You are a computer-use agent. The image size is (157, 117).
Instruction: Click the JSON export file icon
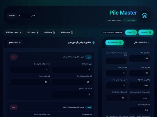click(x=72, y=32)
